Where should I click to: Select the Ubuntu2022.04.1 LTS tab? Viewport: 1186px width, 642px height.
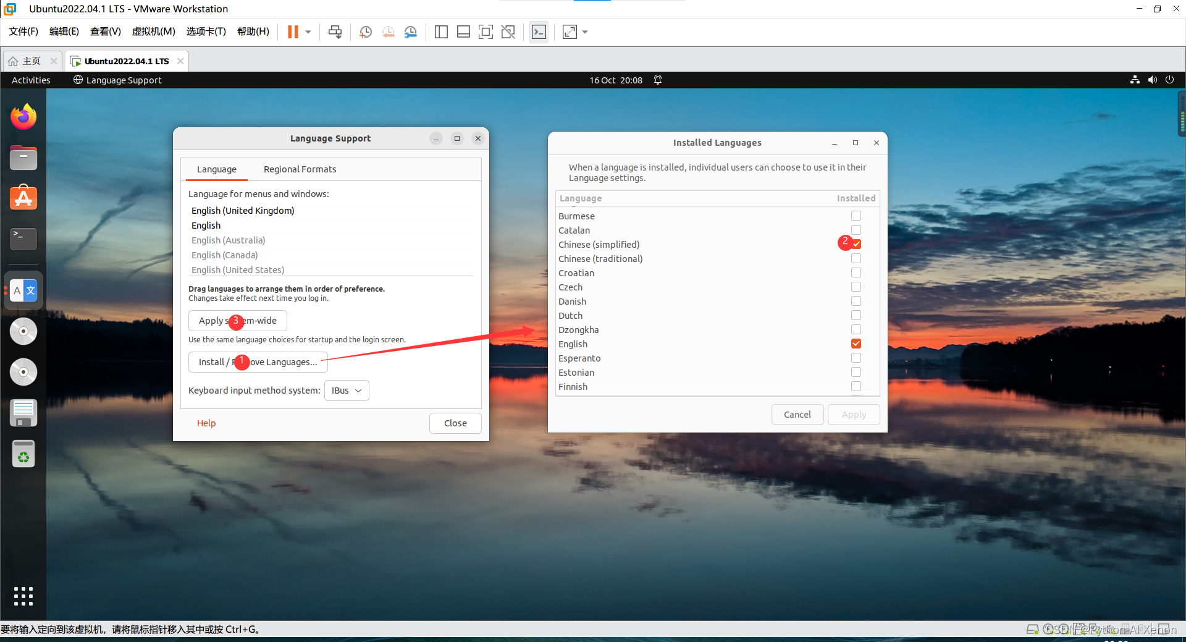pos(126,61)
